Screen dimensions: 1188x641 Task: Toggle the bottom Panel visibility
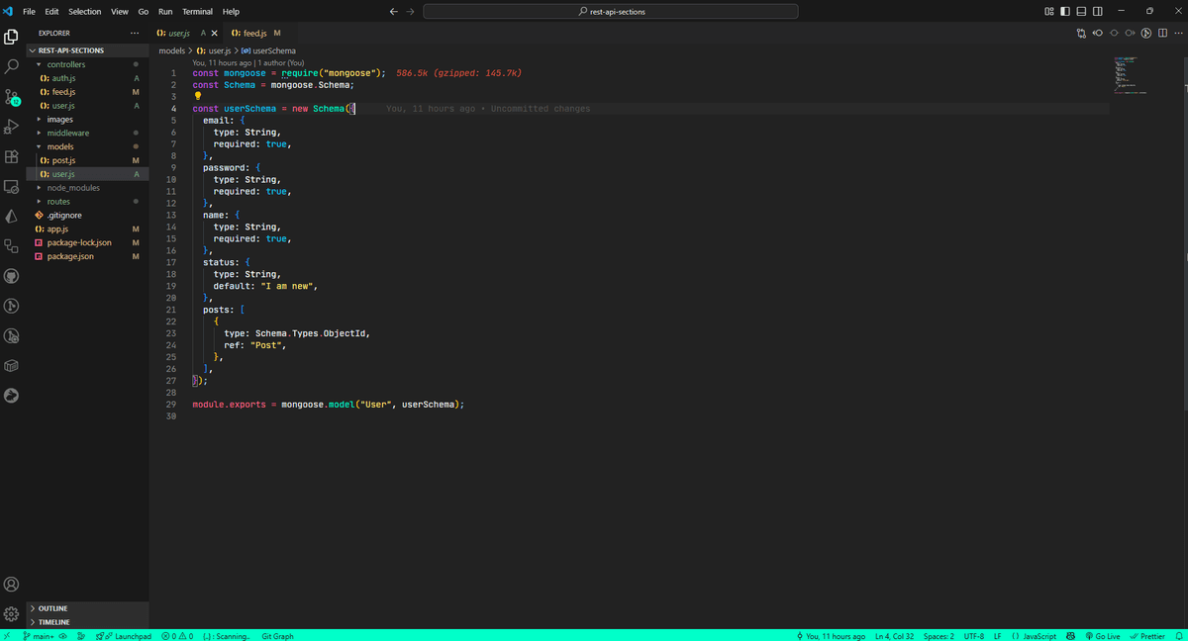pyautogui.click(x=1081, y=12)
